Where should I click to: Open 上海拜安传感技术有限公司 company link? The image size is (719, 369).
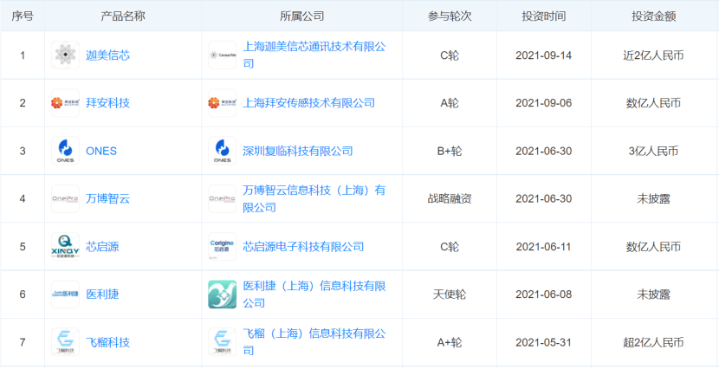308,103
